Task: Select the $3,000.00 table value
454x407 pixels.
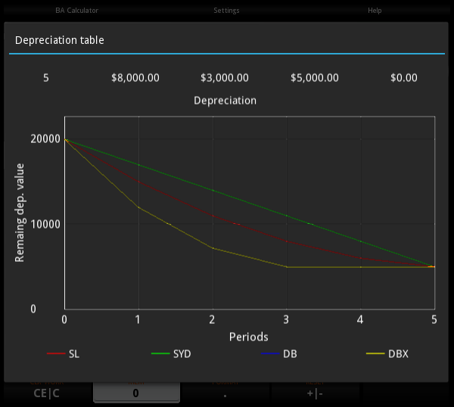Action: [225, 78]
